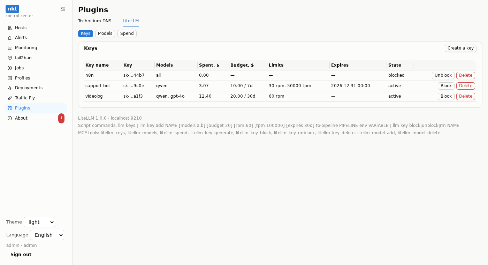This screenshot has width=488, height=265.
Task: Open the Spend sub-tab
Action: [127, 33]
